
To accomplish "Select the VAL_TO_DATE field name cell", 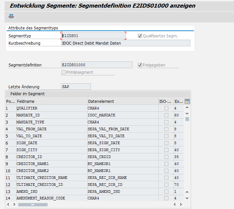I will click(52, 136).
